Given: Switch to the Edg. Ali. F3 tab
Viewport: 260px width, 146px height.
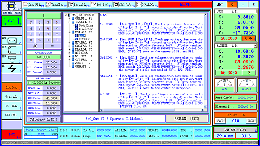Looking at the screenshot, I should click(79, 5).
